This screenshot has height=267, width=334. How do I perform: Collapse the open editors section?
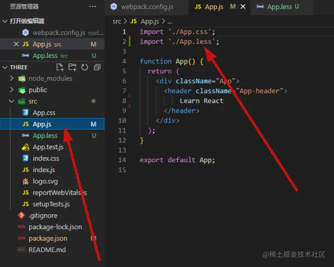tap(4, 21)
